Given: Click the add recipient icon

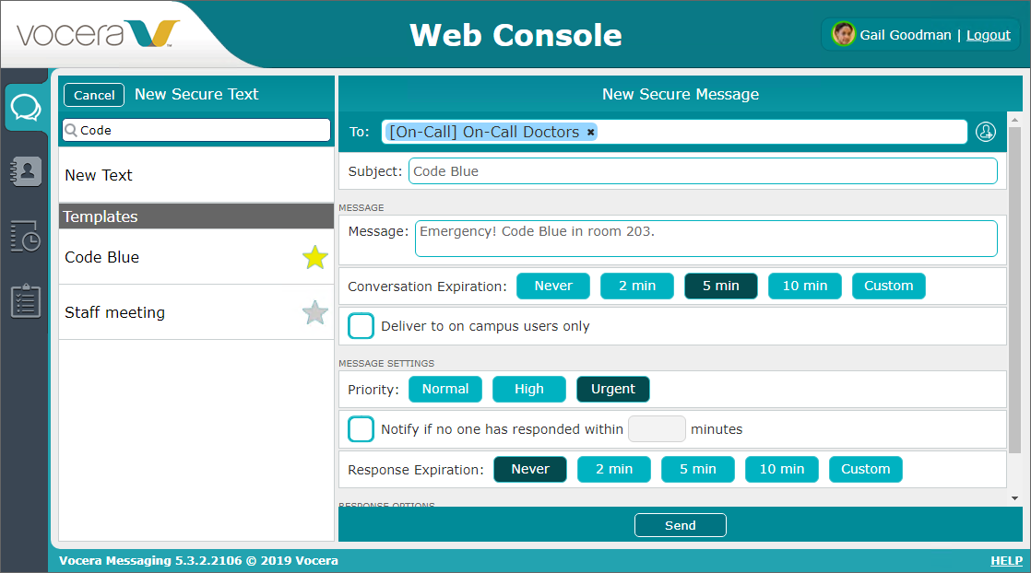Looking at the screenshot, I should coord(986,132).
